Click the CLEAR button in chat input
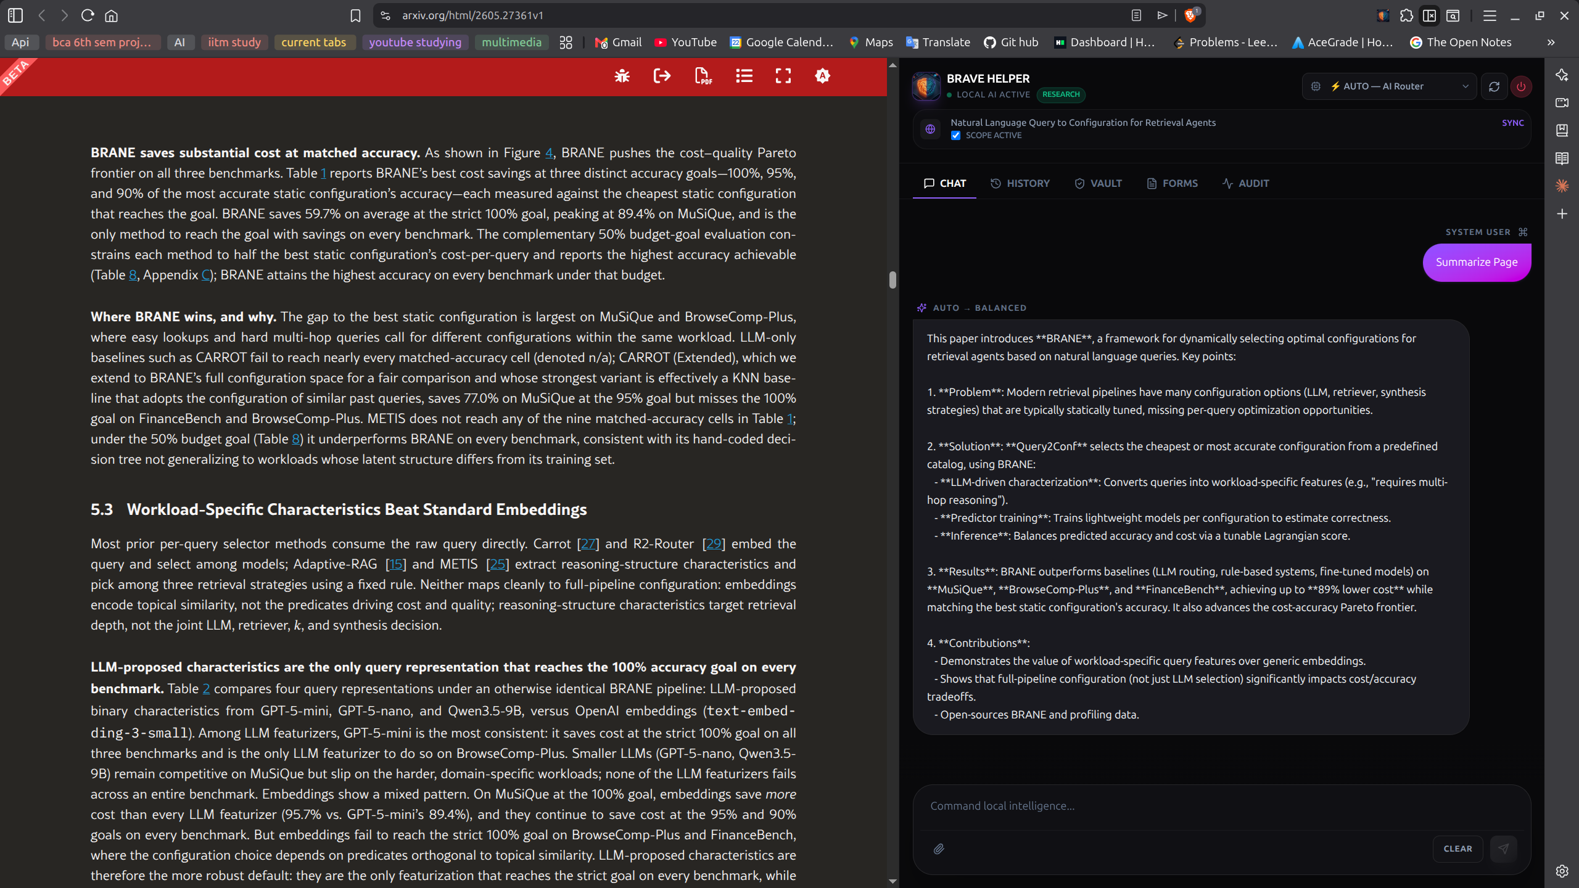 [x=1457, y=849]
